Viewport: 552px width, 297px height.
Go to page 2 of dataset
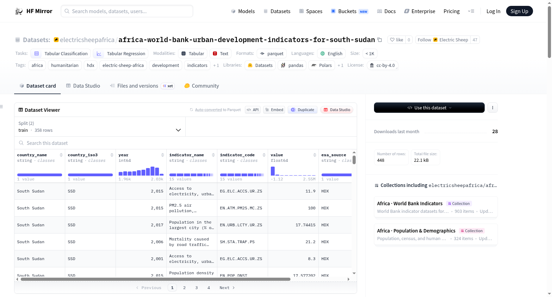pyautogui.click(x=184, y=288)
